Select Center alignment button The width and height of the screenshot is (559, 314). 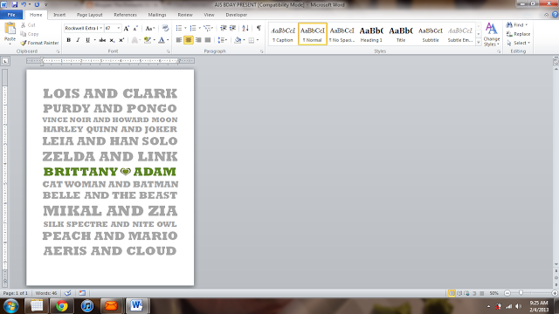[x=189, y=40]
